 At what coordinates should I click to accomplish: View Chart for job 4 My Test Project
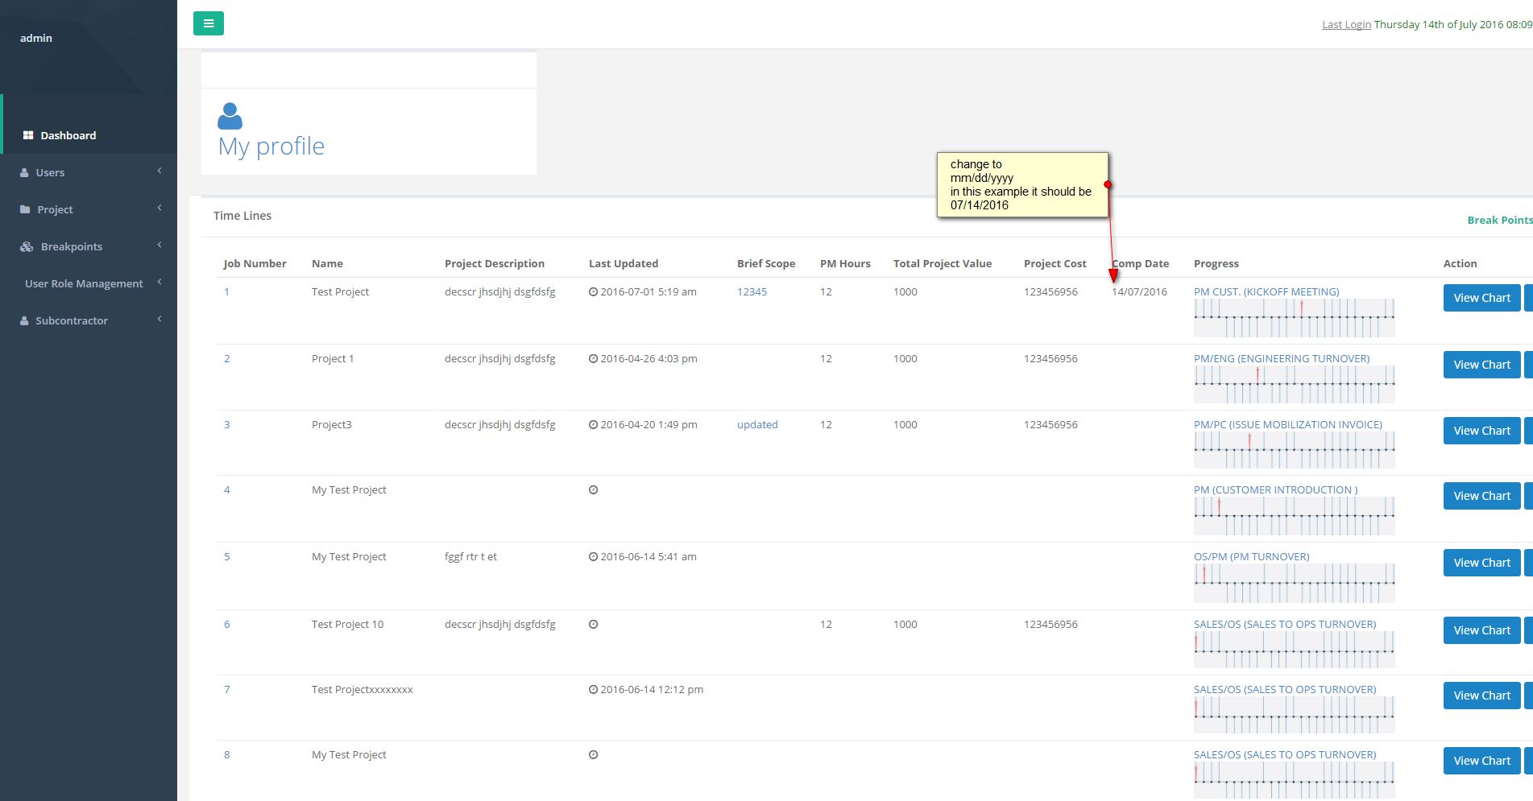click(x=1482, y=496)
